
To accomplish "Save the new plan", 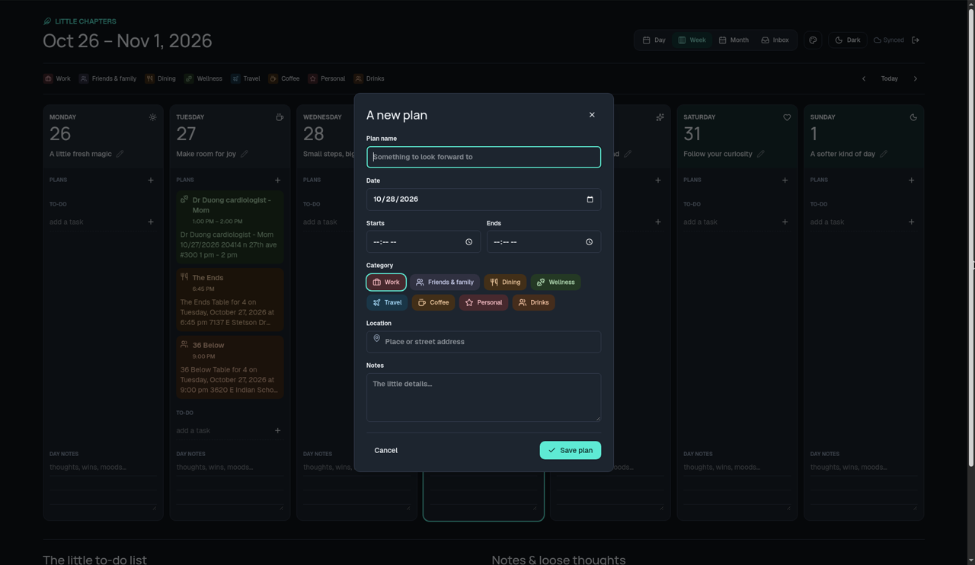I will (571, 451).
